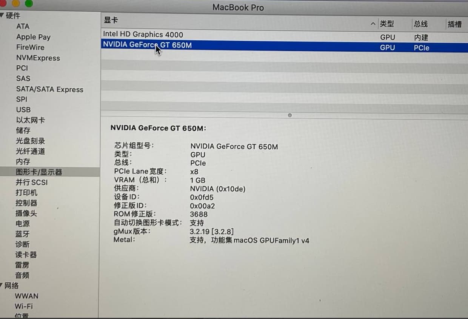Image resolution: width=468 pixels, height=319 pixels.
Task: Collapse the 硬件 section triangle
Action: pyautogui.click(x=2, y=15)
